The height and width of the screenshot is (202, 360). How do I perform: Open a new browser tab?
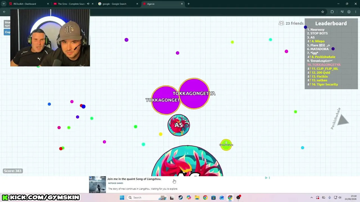pos(189,4)
